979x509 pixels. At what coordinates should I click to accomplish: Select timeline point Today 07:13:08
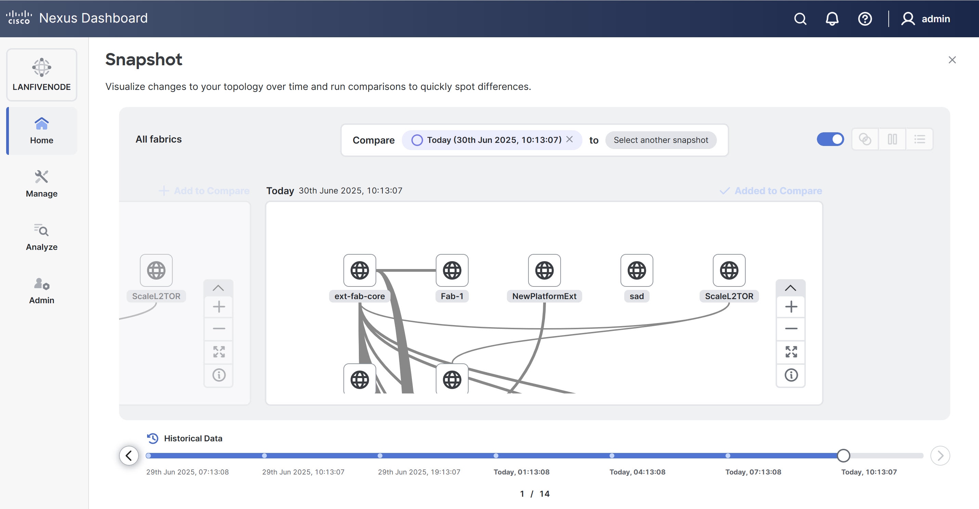[x=728, y=455]
